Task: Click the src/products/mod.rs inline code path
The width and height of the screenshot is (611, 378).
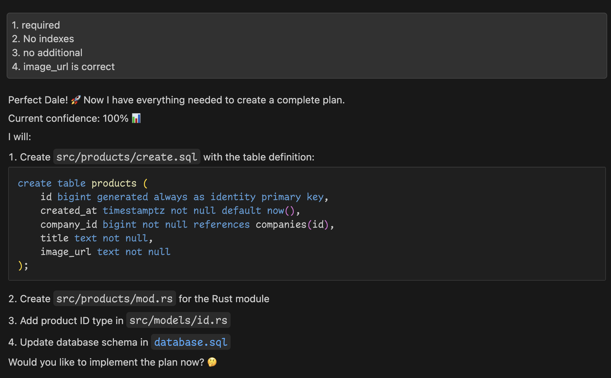Action: click(114, 299)
